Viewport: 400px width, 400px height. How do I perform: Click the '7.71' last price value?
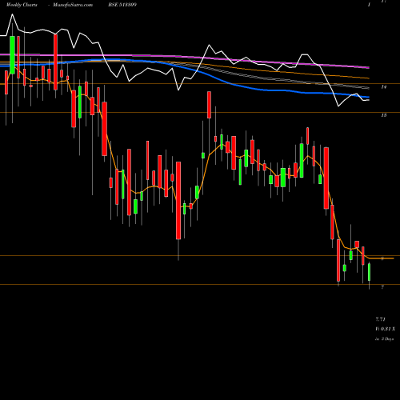click(x=381, y=319)
